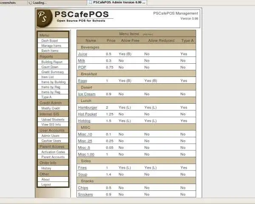Screen dimensions: 255x204
Task: Click the 1.25 price in Hot Pocket row
Action: pos(110,114)
